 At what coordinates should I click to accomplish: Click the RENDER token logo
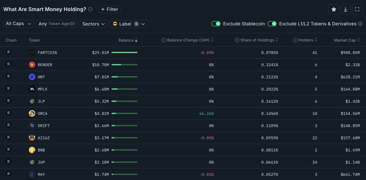click(x=32, y=65)
